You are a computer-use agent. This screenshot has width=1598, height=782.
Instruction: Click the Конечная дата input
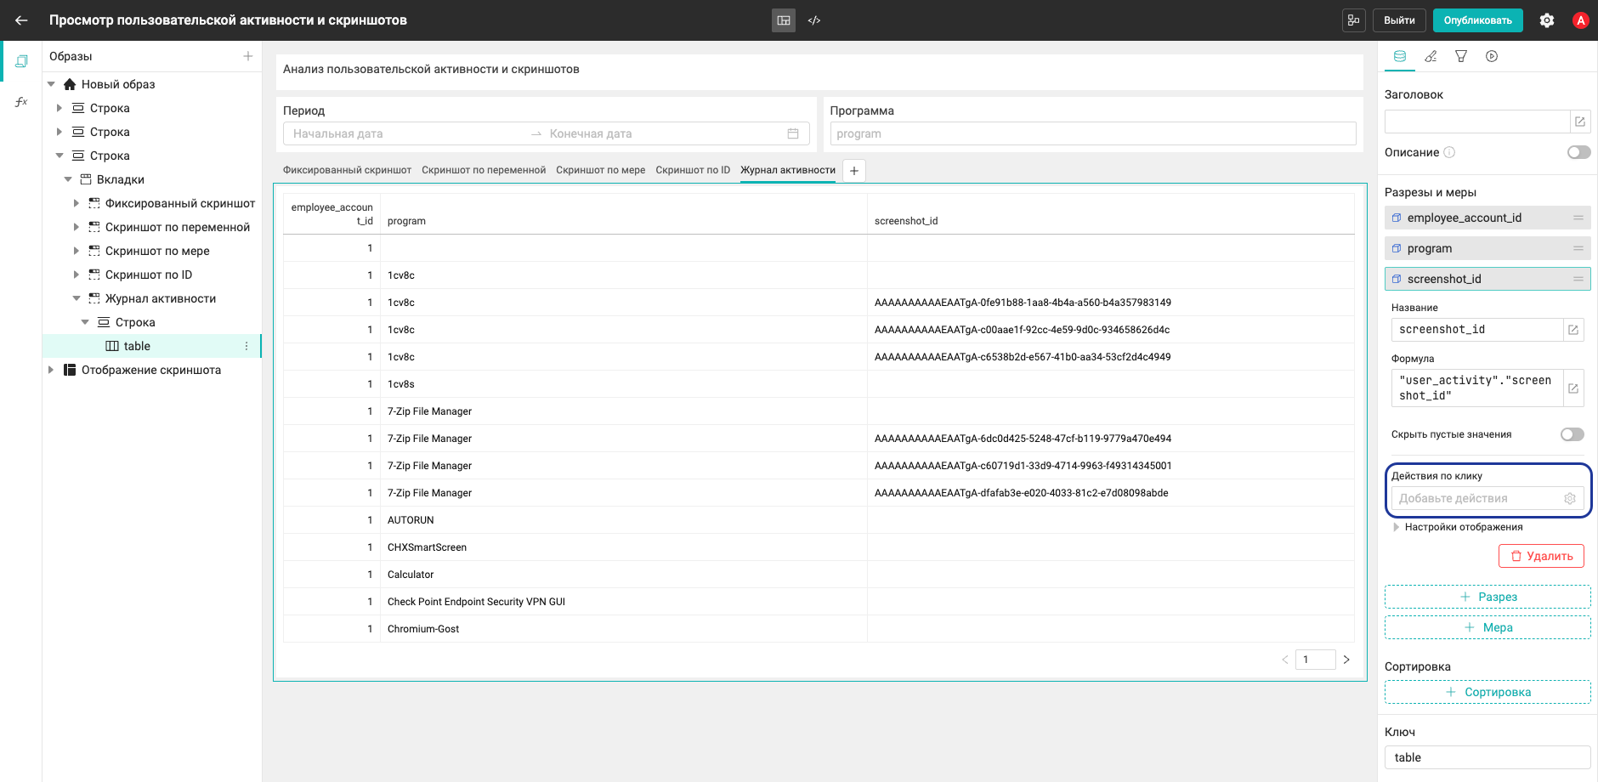pyautogui.click(x=663, y=133)
